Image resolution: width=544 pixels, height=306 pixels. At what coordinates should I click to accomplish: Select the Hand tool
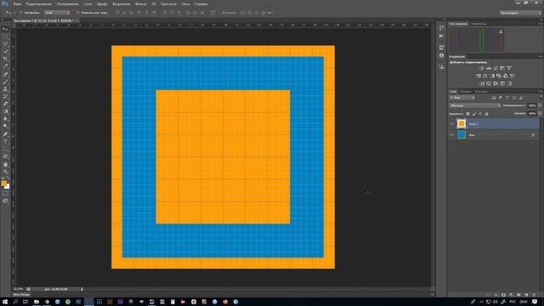pyautogui.click(x=5, y=164)
